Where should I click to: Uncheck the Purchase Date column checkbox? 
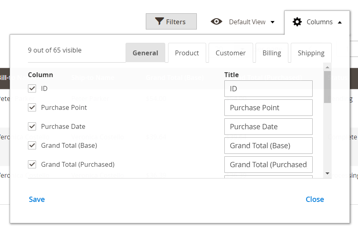tap(32, 126)
